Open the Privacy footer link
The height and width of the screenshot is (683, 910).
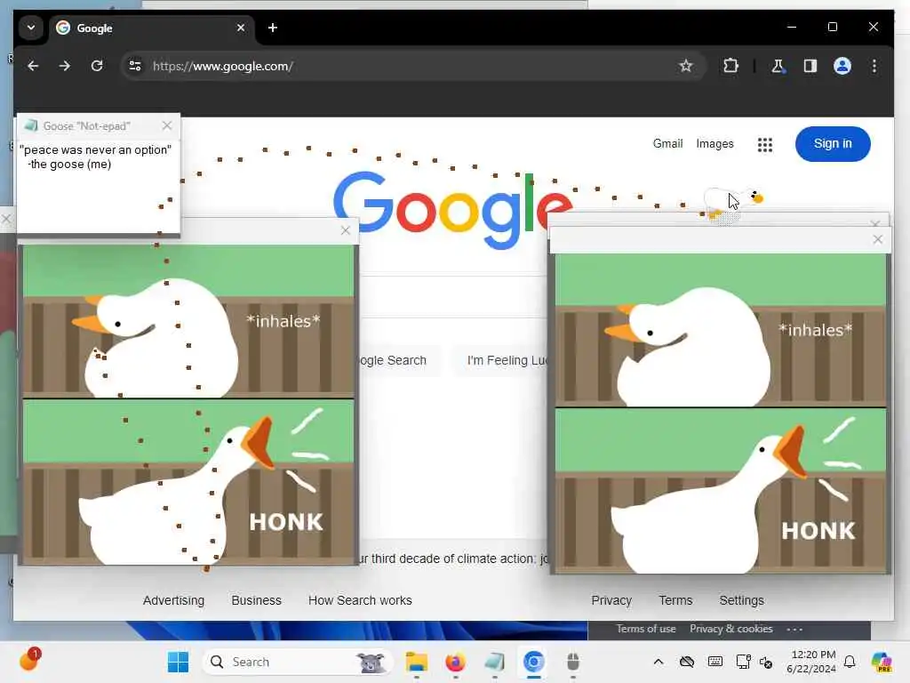click(611, 600)
